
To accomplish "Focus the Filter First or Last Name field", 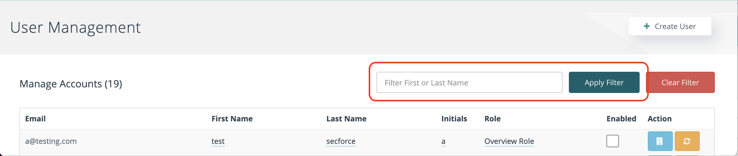I will pyautogui.click(x=469, y=82).
